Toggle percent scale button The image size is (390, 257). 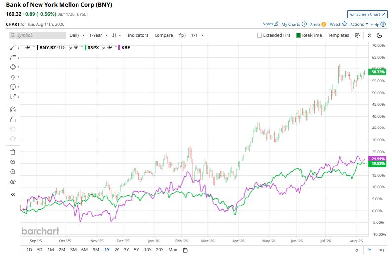[x=369, y=250]
